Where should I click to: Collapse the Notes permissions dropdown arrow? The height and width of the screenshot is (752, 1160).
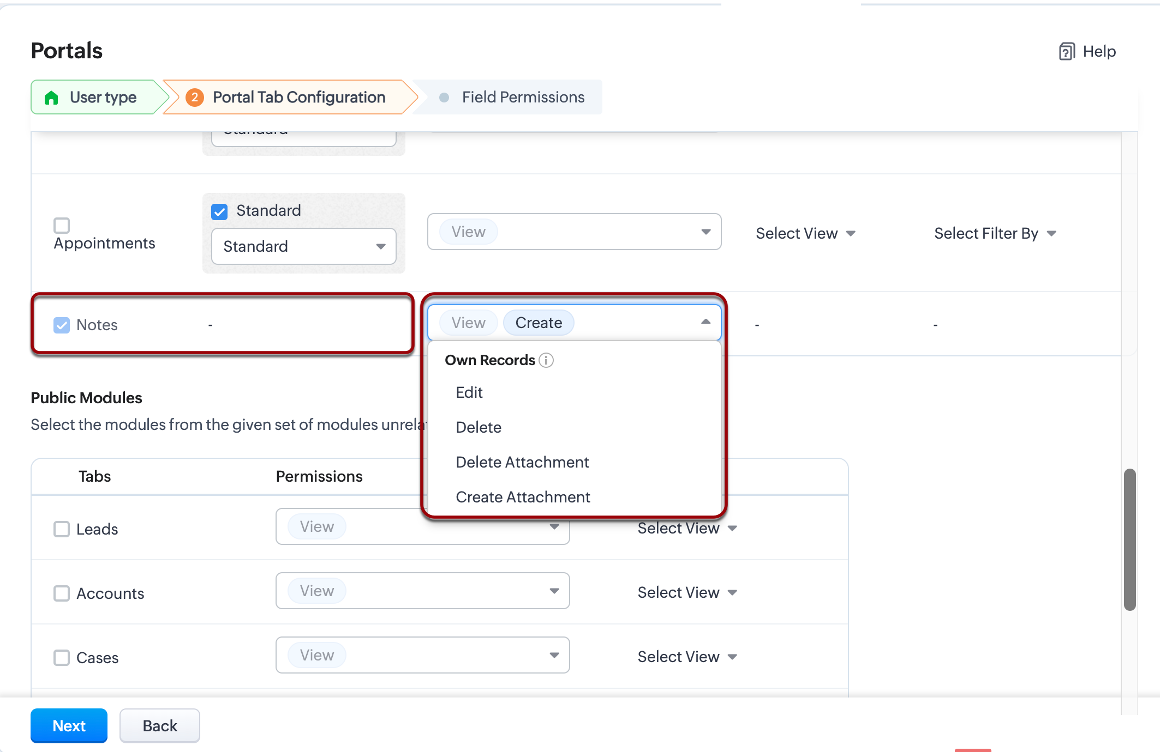point(705,322)
